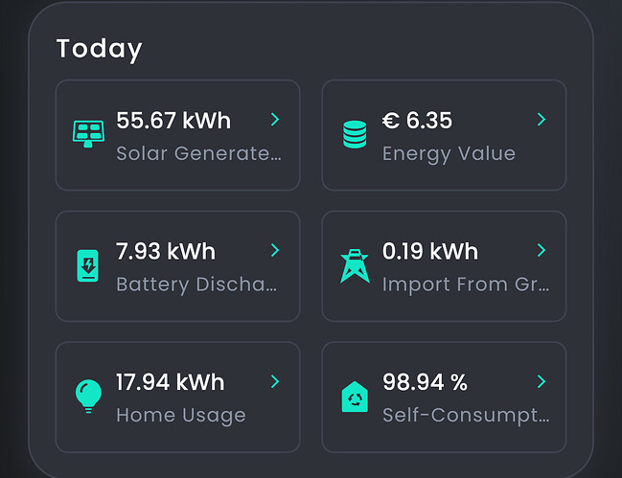Click the coin stack Energy Value icon
The width and height of the screenshot is (622, 478).
tap(355, 134)
